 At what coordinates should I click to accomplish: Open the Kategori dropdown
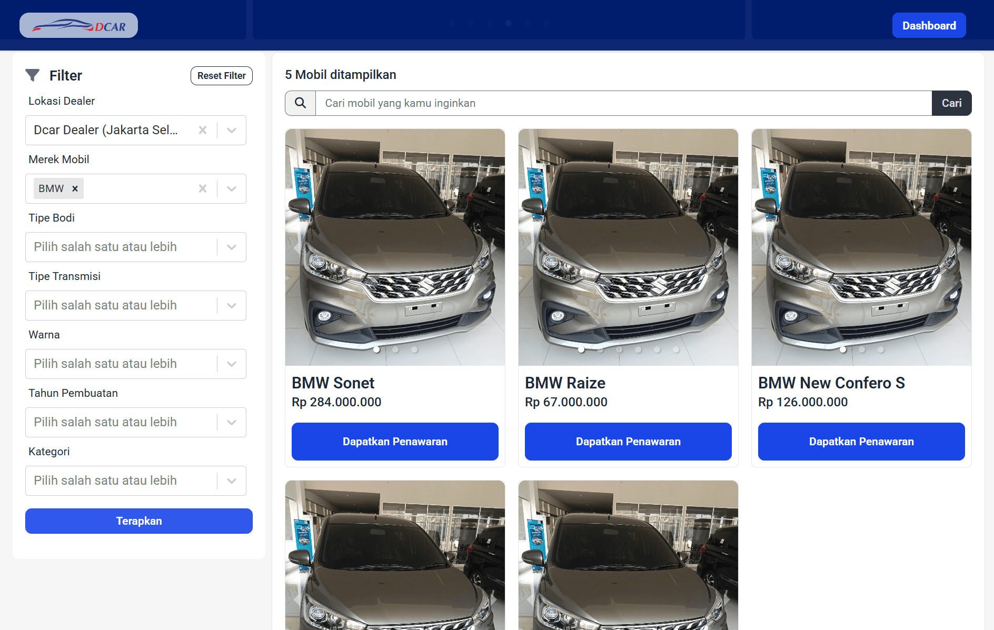tap(136, 481)
